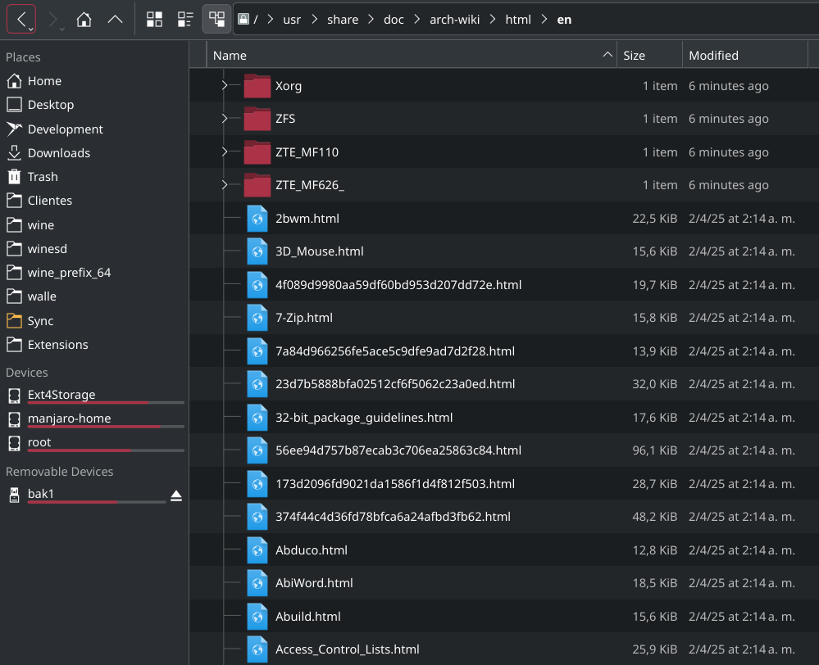Select file 56ee94d757b87ecab3c706ea25863c84.html
Image resolution: width=819 pixels, height=665 pixels.
pyautogui.click(x=398, y=450)
